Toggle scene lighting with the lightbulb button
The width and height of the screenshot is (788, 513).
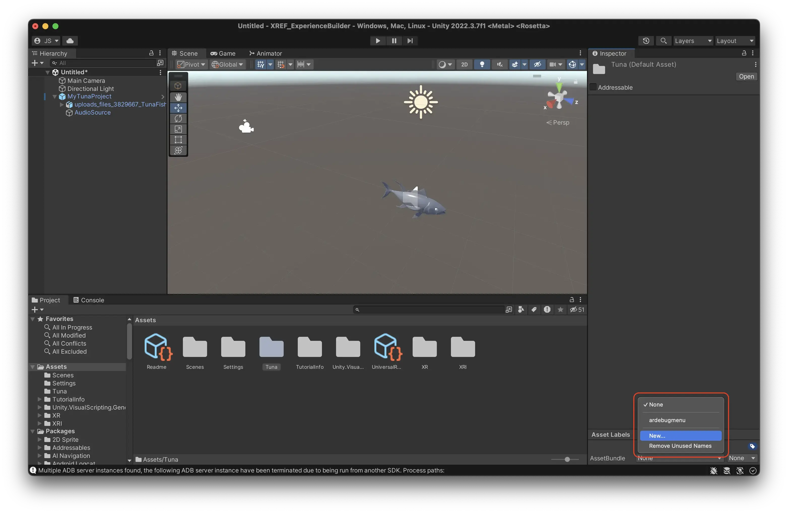click(482, 64)
